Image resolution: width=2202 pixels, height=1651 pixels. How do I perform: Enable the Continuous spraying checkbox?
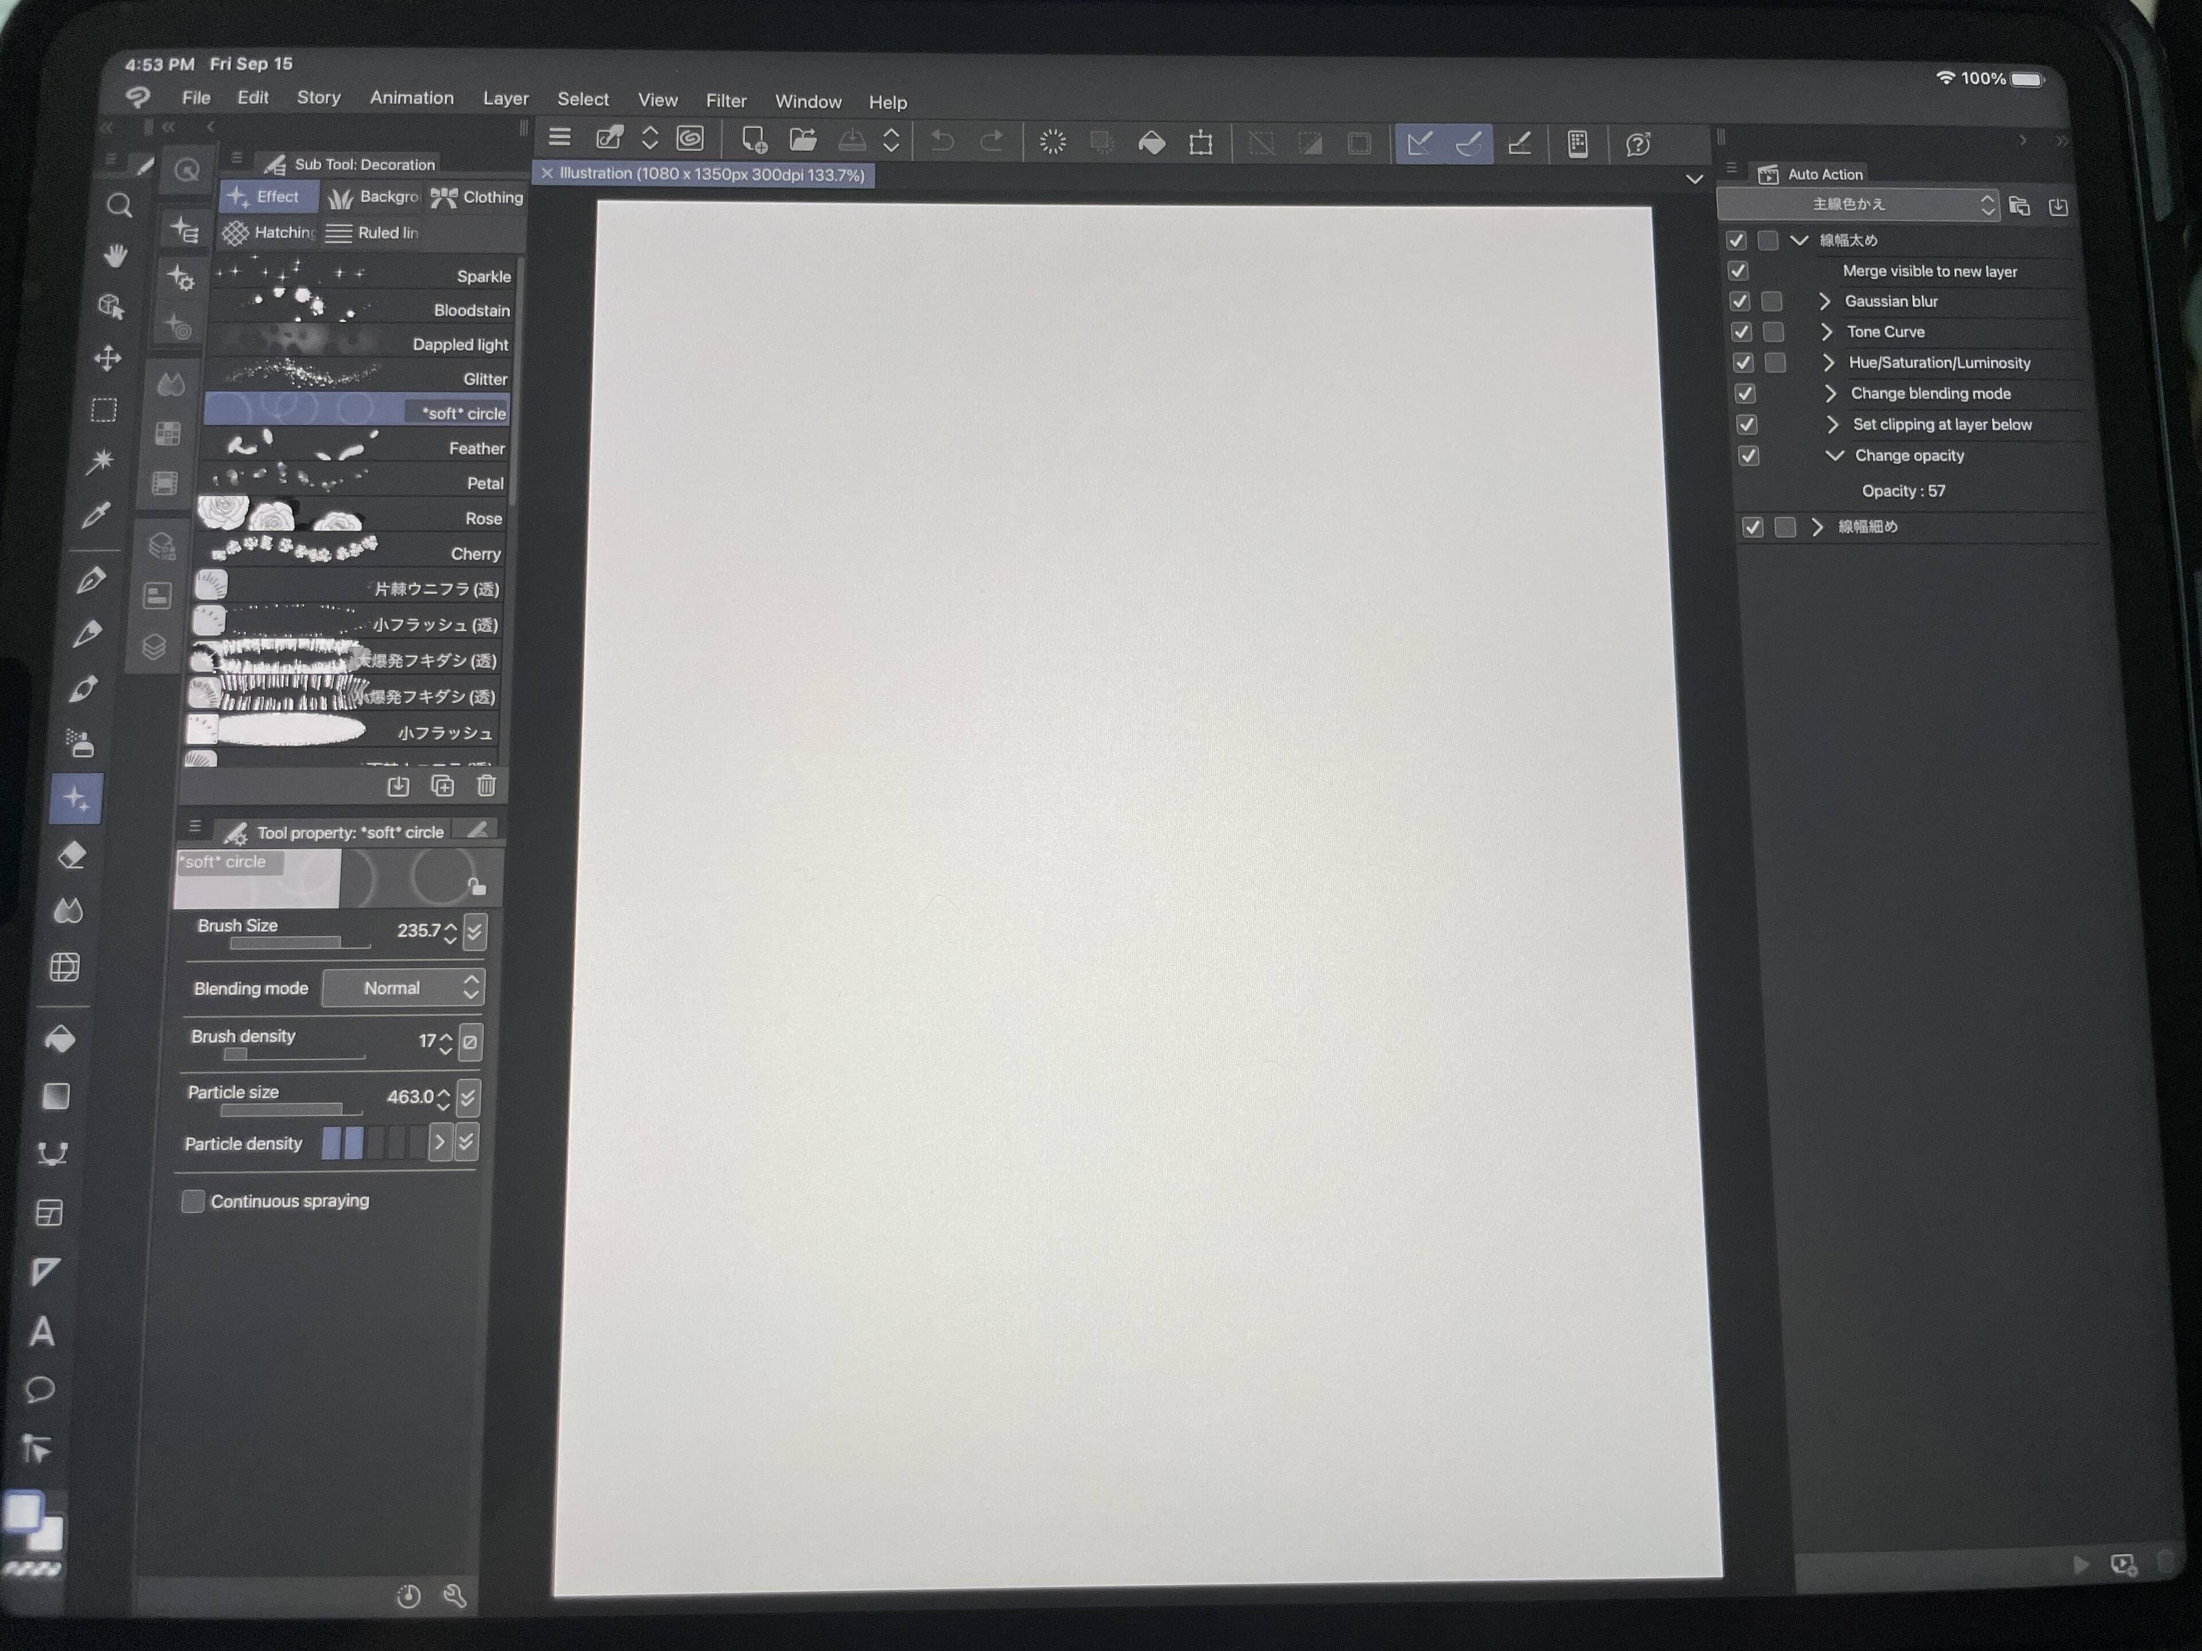pyautogui.click(x=193, y=1201)
